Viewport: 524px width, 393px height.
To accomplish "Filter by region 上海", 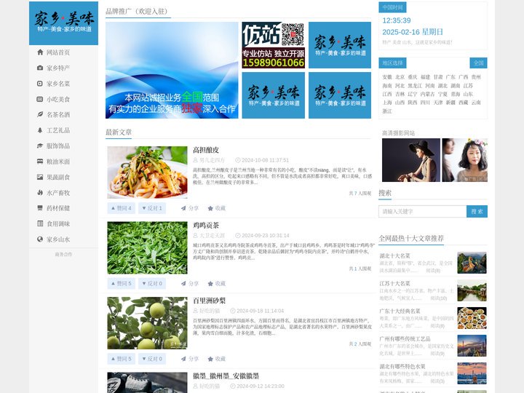I will pos(387,103).
